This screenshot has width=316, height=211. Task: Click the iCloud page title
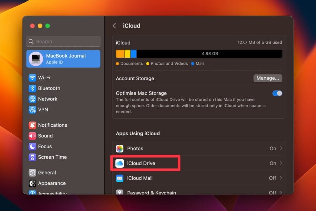[x=131, y=26]
